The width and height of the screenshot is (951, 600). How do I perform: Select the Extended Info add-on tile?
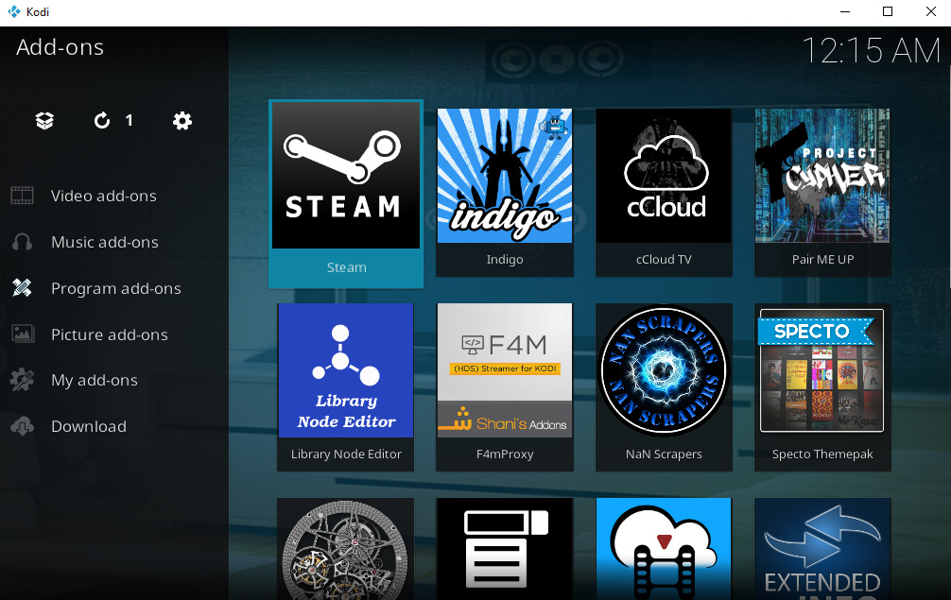tap(822, 549)
